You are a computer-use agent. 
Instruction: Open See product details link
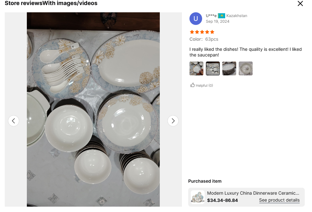click(x=279, y=200)
